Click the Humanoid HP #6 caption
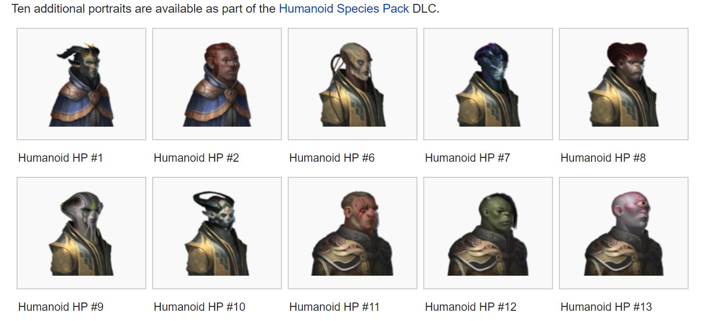The height and width of the screenshot is (321, 711). tap(332, 158)
